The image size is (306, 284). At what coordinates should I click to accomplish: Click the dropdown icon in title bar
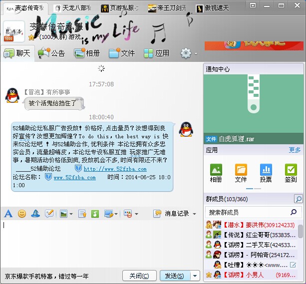tap(253, 5)
